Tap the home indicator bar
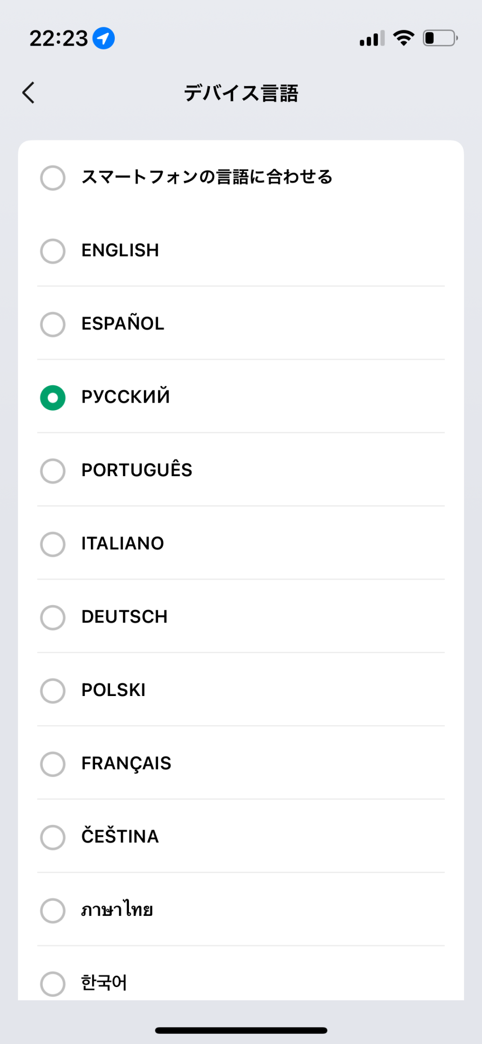 coord(241,1030)
